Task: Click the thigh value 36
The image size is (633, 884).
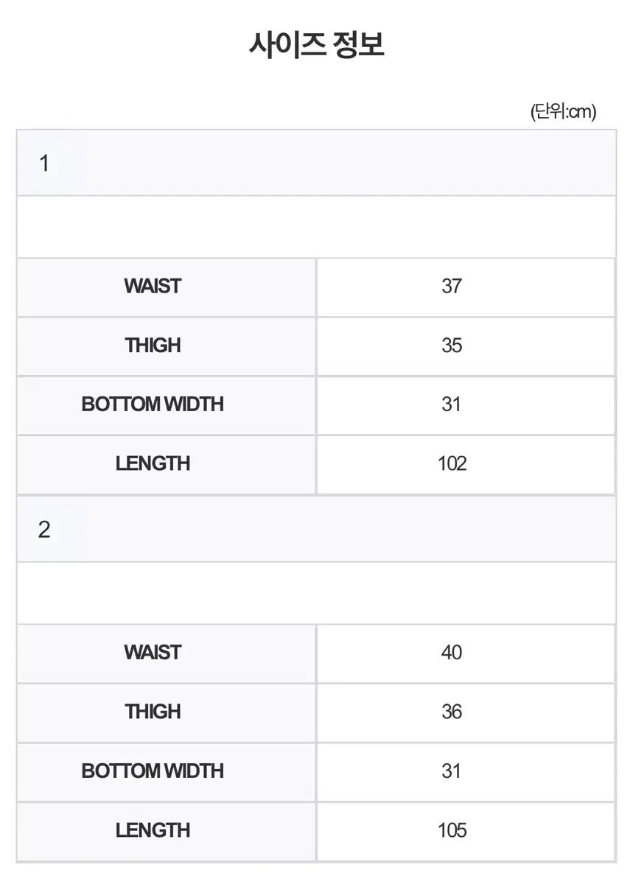Action: click(452, 712)
